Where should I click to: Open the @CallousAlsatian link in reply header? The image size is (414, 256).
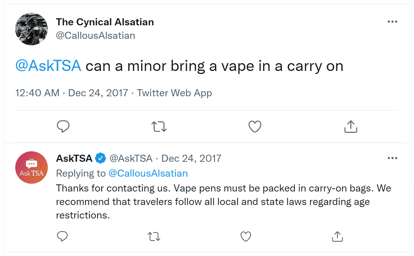tap(148, 173)
